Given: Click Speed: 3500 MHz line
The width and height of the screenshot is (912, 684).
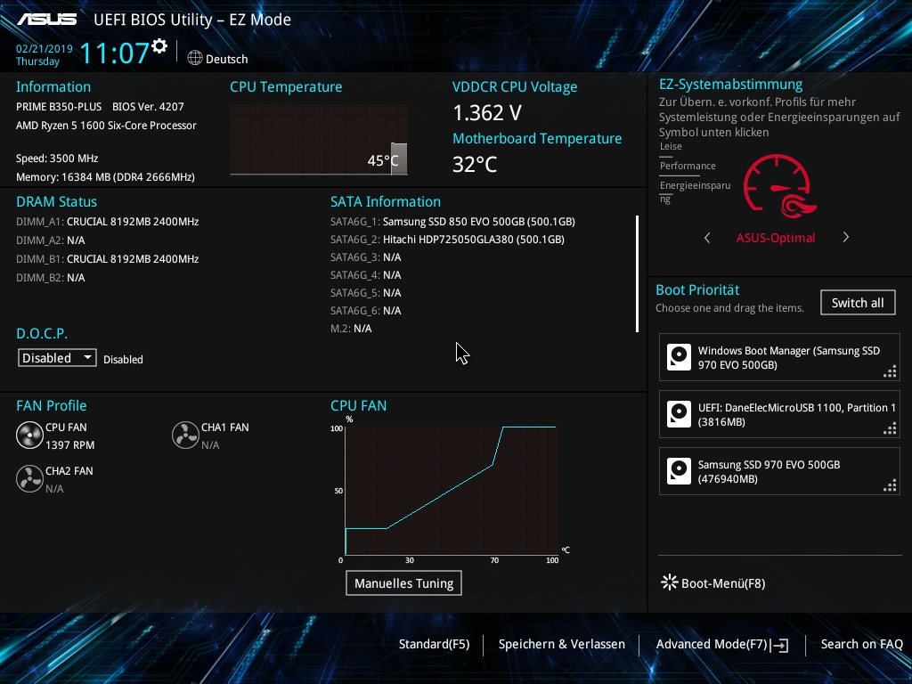Looking at the screenshot, I should click(57, 159).
